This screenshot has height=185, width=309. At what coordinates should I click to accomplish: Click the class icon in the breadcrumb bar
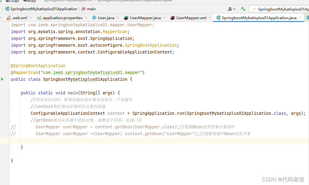[x=7, y=9]
